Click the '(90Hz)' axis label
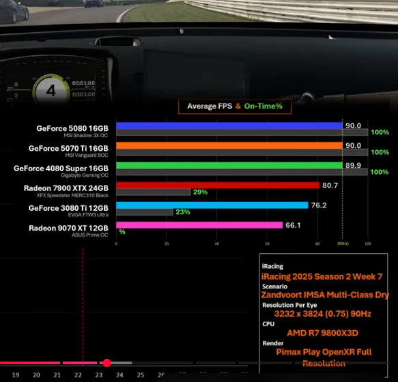This screenshot has height=382, width=398. click(x=343, y=244)
